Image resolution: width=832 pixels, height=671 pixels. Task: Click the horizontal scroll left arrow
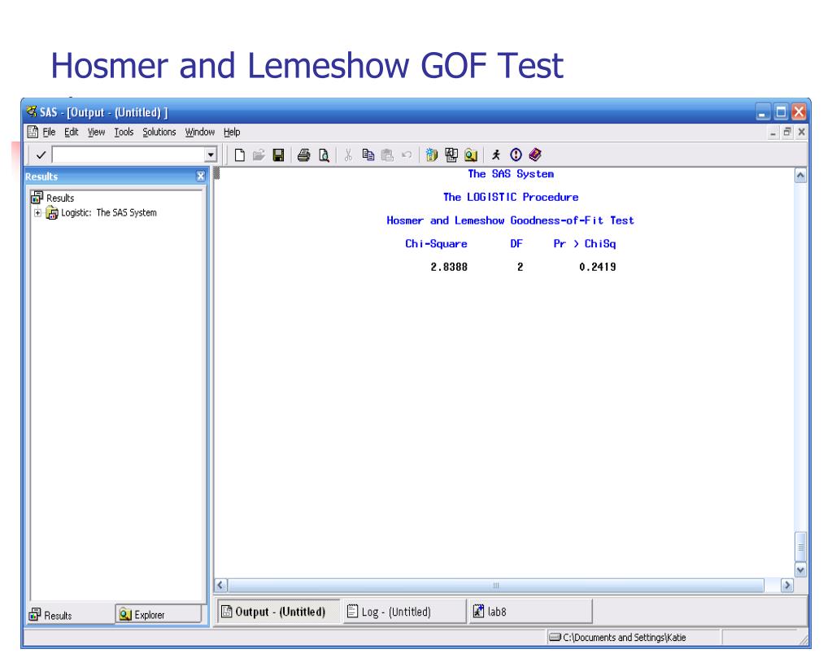[x=220, y=586]
